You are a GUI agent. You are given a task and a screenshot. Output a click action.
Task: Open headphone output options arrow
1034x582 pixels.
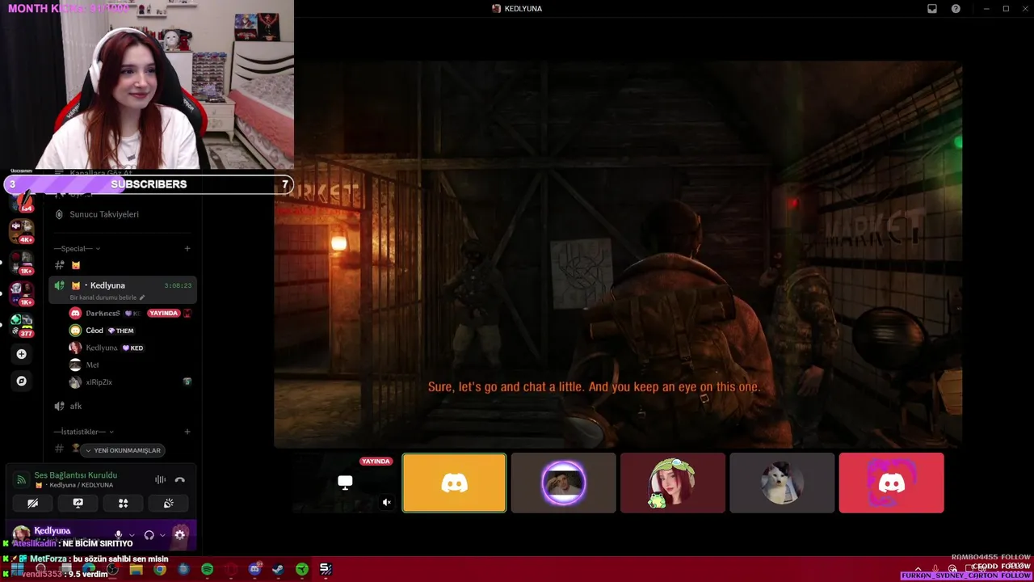[162, 534]
